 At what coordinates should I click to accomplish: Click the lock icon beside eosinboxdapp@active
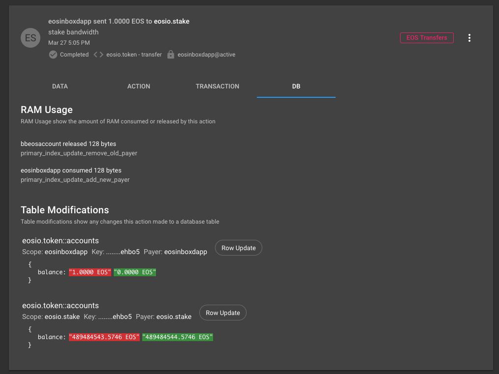coord(171,55)
